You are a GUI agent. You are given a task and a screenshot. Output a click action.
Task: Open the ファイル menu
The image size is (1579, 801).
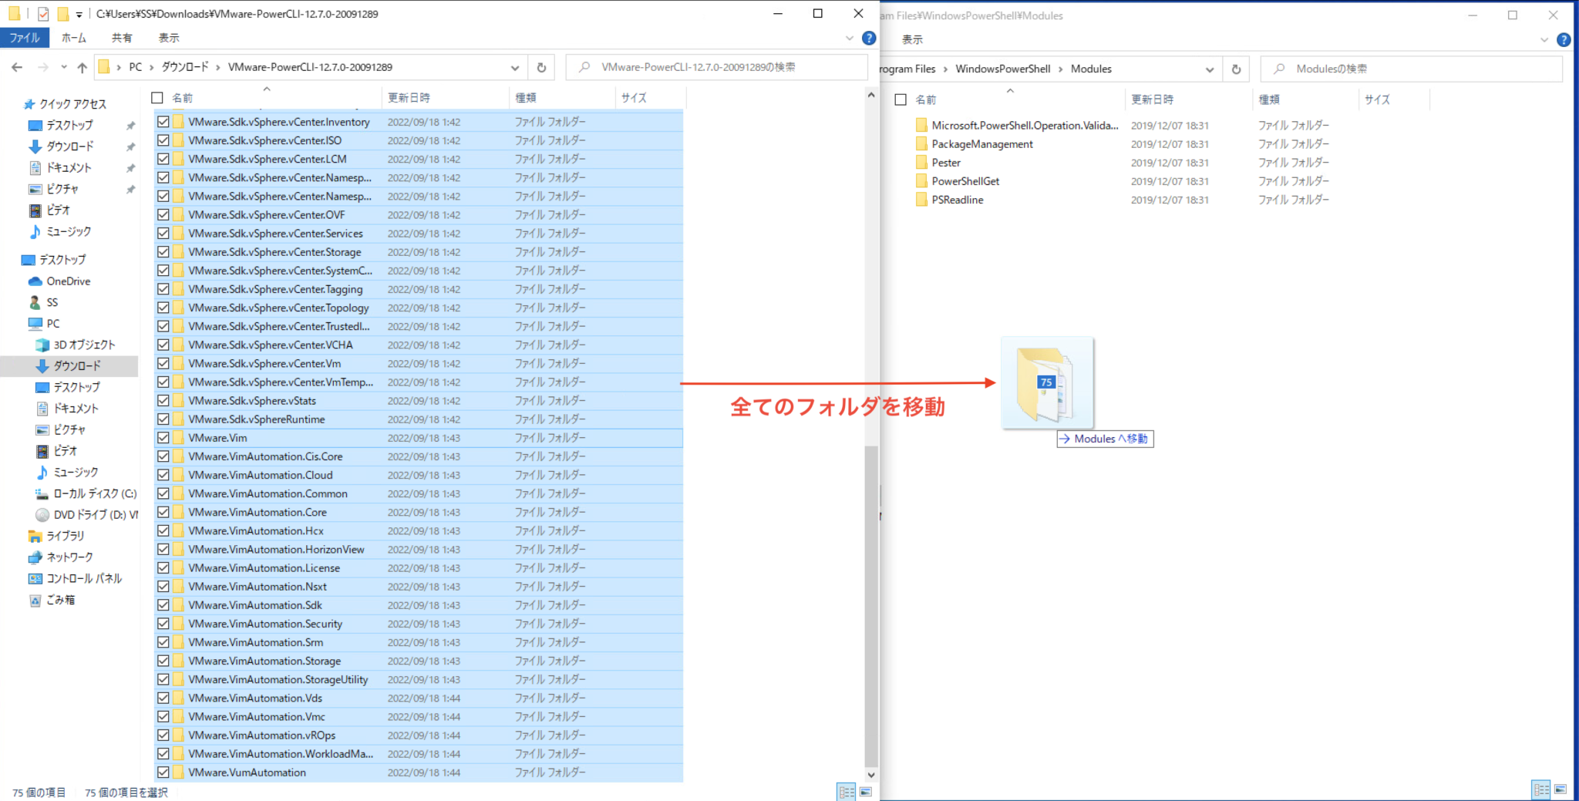pos(25,37)
